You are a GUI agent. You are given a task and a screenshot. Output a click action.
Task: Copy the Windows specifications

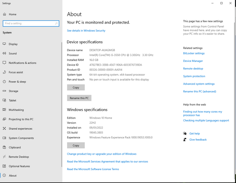tap(76, 145)
